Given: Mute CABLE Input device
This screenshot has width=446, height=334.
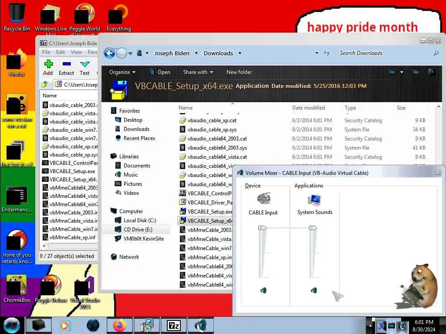Looking at the screenshot, I should coord(264,290).
